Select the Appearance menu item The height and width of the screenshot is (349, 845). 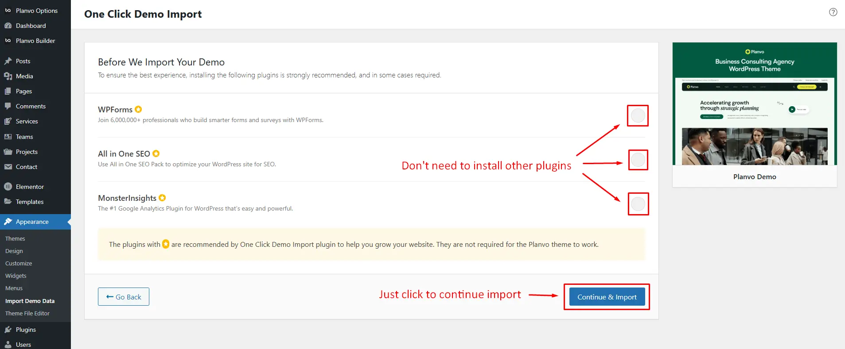coord(35,222)
